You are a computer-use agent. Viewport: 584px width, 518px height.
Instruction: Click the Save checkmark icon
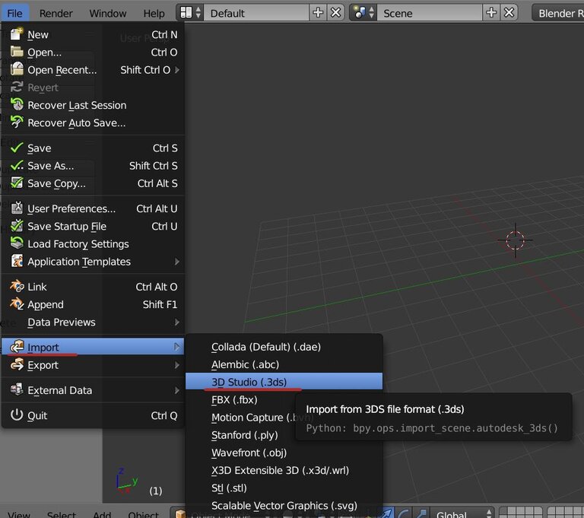(x=17, y=148)
